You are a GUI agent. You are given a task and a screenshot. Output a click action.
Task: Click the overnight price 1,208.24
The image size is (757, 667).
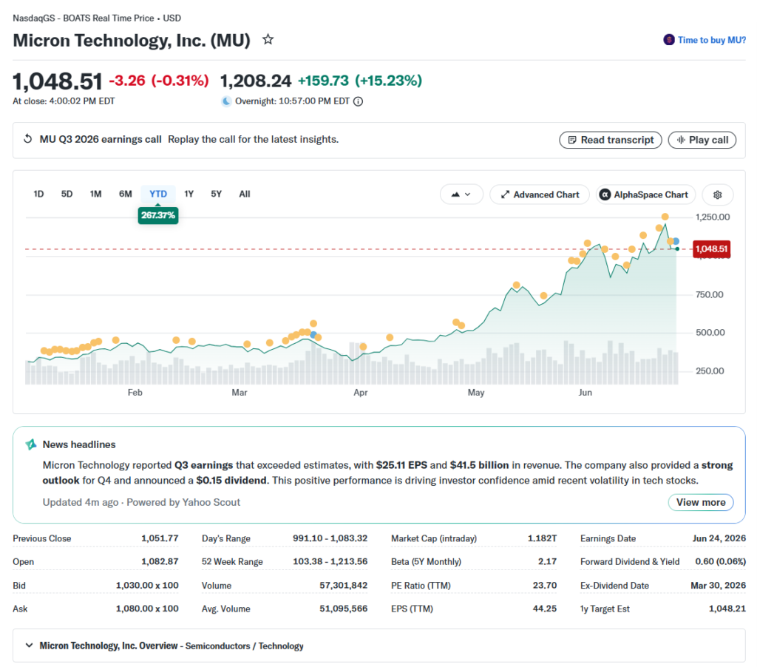tap(256, 81)
